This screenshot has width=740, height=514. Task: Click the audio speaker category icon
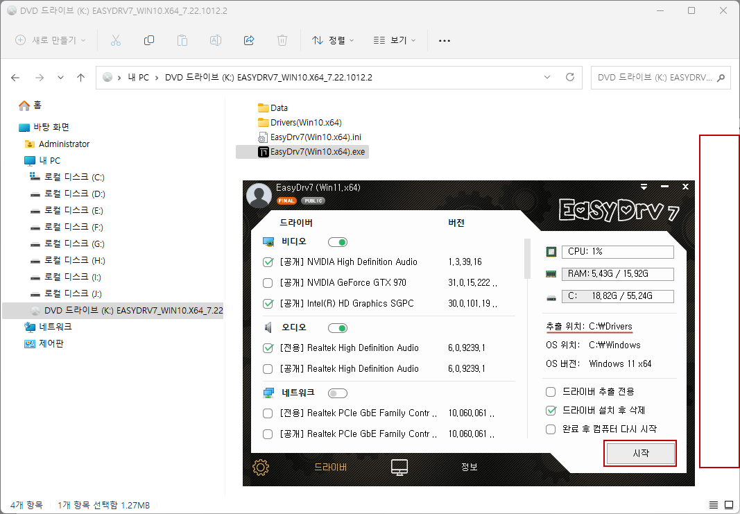(268, 327)
